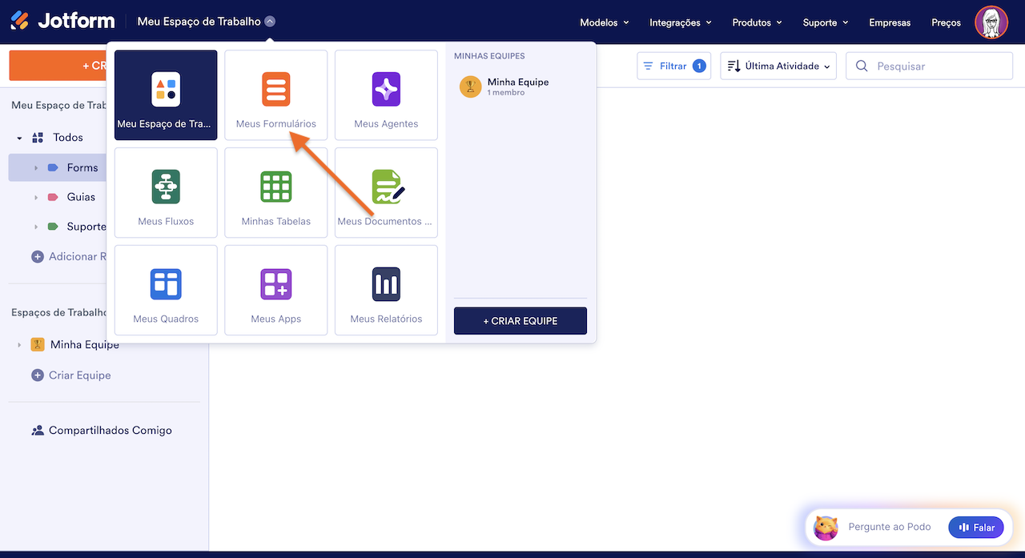Expand the Suporte folder arrow

pos(36,227)
